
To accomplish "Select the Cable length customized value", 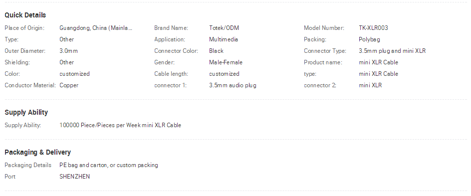I will [x=224, y=74].
